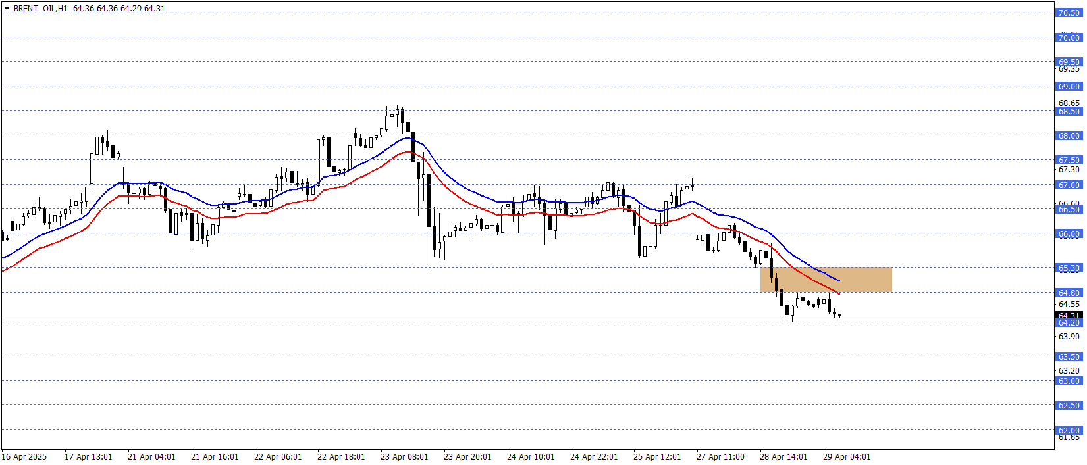This screenshot has height=465, width=1087.
Task: Click the 68.00 price level label
Action: 1069,135
